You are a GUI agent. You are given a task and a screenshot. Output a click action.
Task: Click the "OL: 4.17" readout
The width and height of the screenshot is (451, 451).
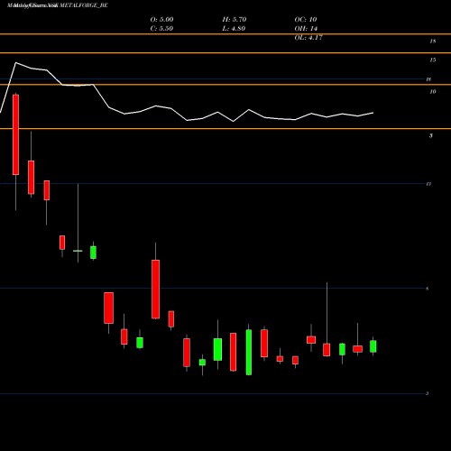coord(308,38)
